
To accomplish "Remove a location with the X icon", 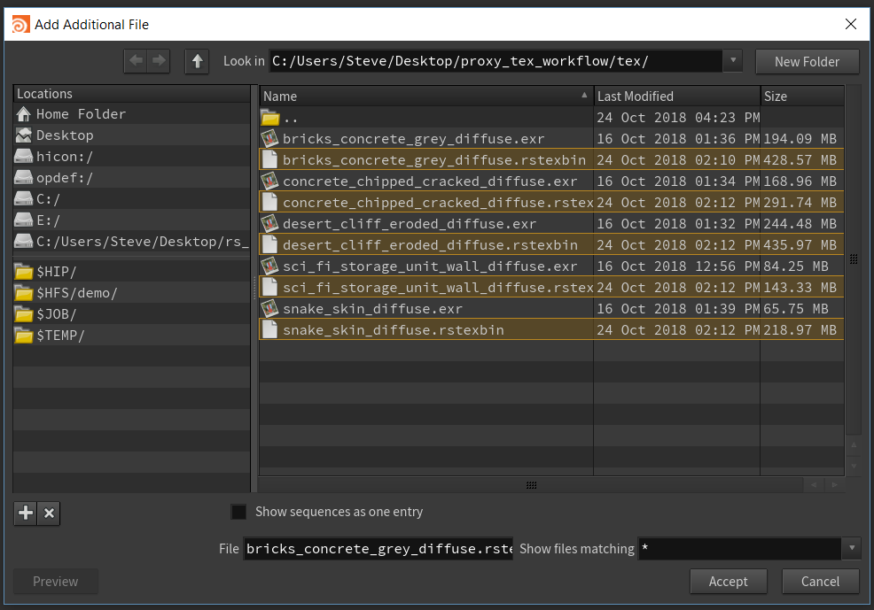I will click(49, 513).
